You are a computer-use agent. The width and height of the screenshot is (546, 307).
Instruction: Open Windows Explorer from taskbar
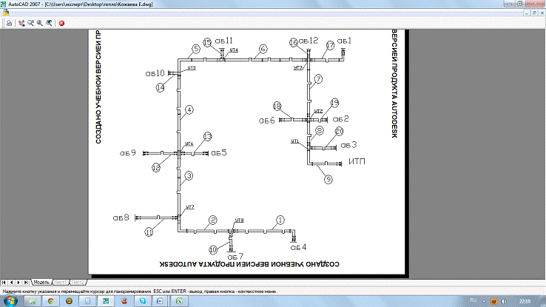33,301
